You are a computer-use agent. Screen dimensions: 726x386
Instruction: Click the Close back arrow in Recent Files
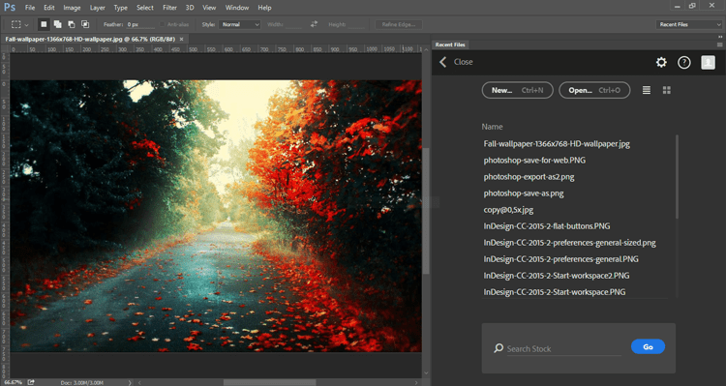tap(443, 62)
